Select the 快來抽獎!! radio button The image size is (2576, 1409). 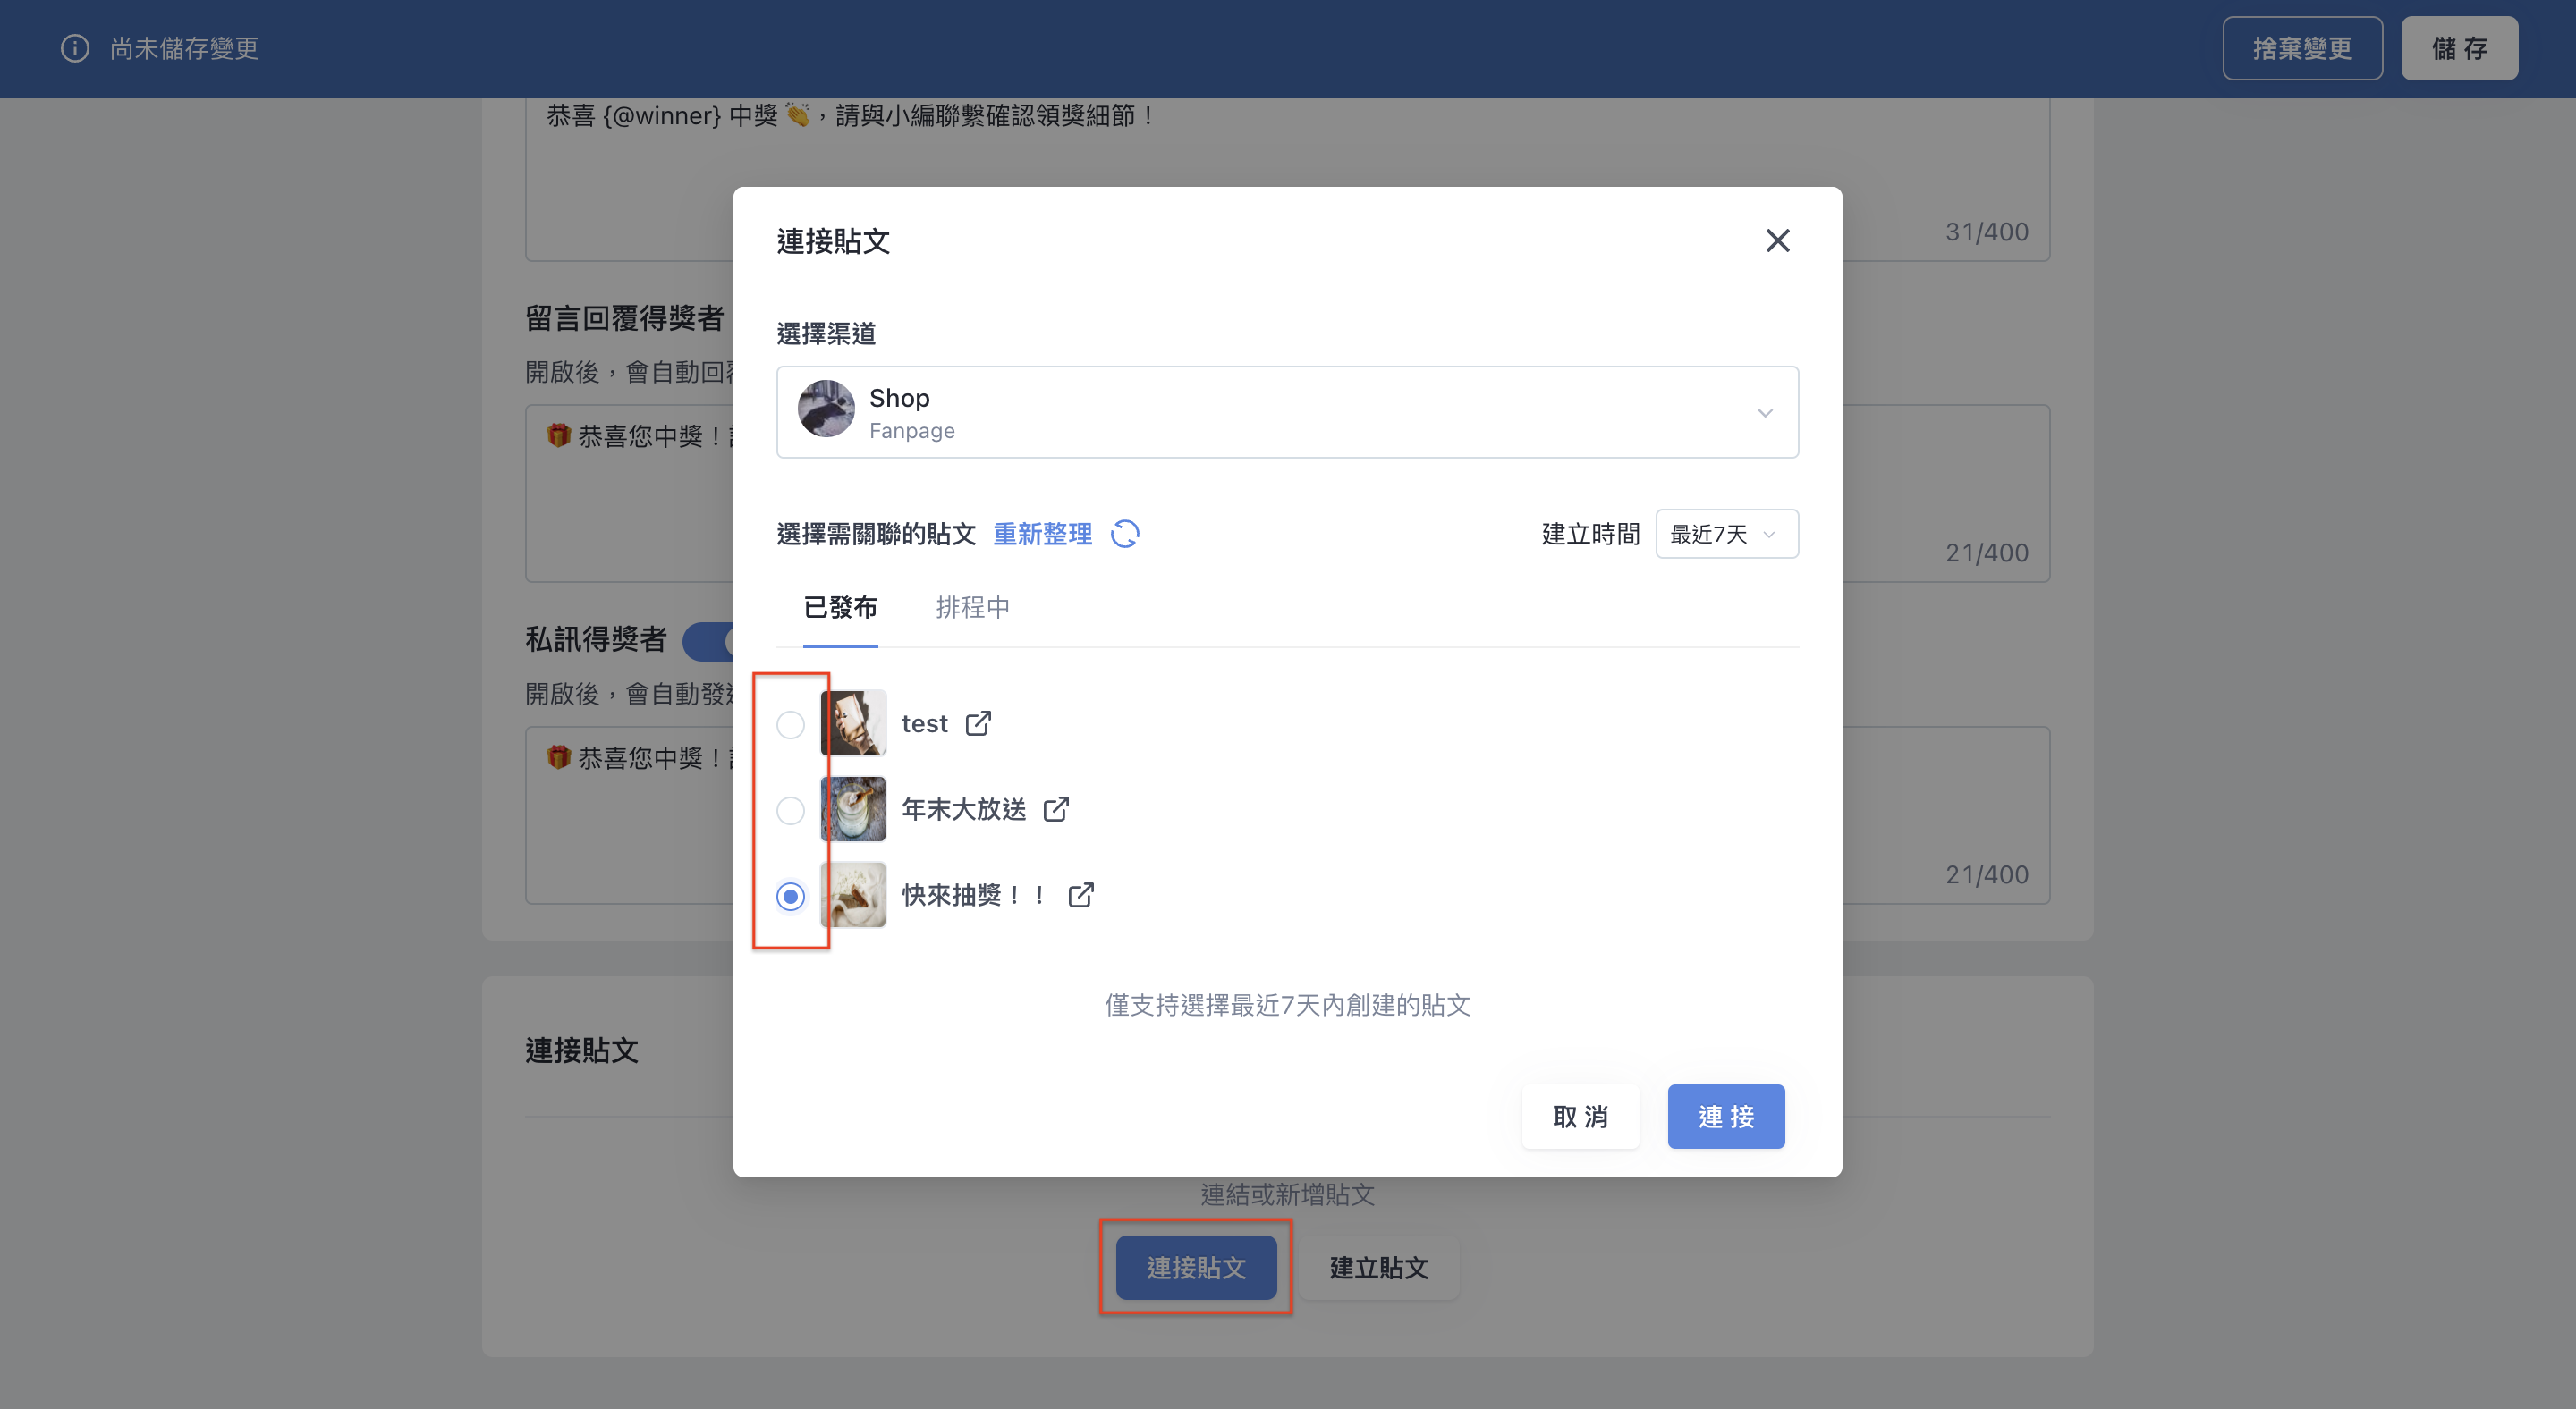(790, 897)
